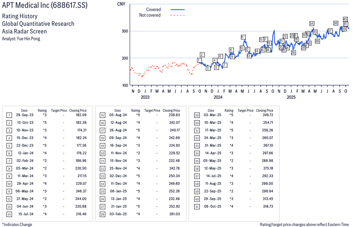
Task: Click numbered box 15 in the 05-Aug-24 row
Action: [x=102, y=115]
